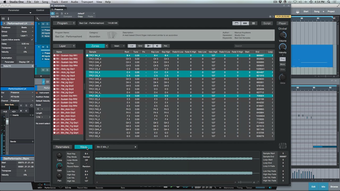340x191 pixels.
Task: Toggle Glide mode button
Action: [282, 70]
